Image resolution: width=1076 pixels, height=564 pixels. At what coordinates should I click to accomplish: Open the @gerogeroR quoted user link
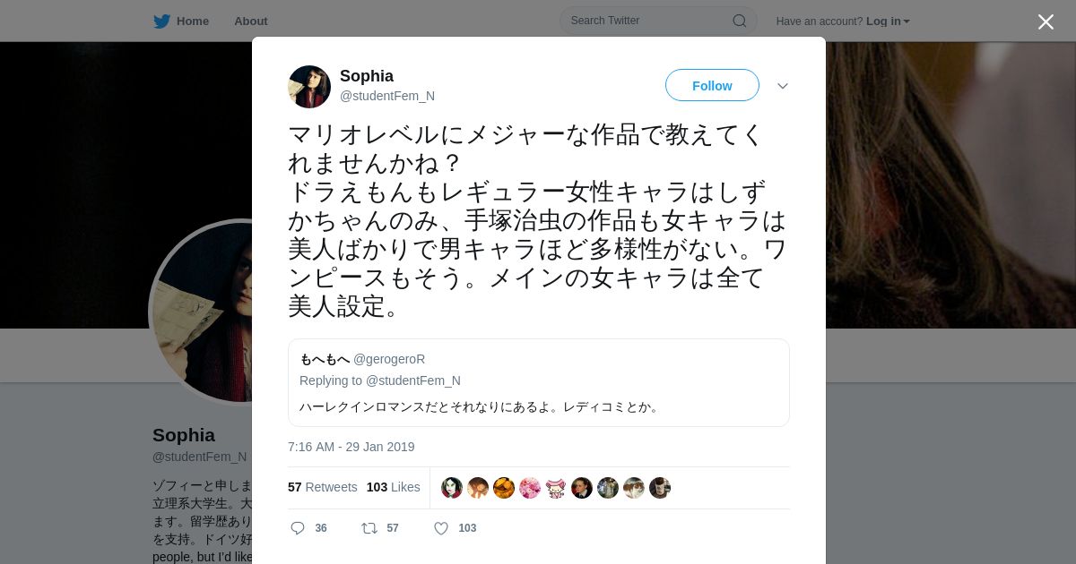(389, 359)
